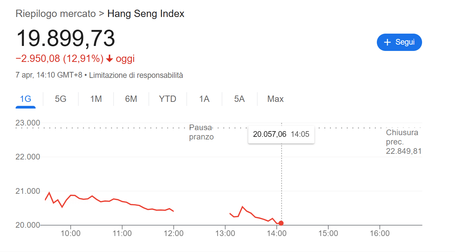This screenshot has width=455, height=252.
Task: Select the Max range tab
Action: (x=275, y=99)
